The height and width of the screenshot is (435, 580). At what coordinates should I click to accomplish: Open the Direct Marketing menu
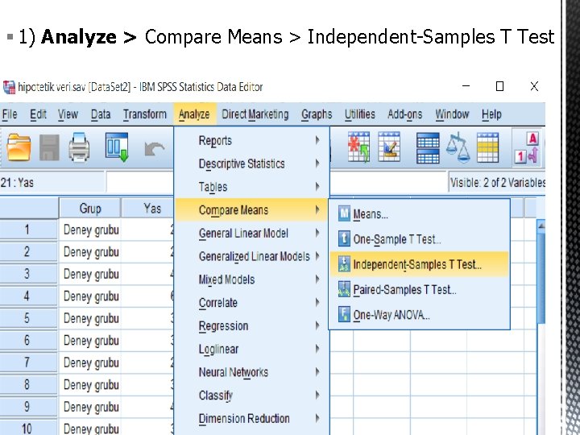pyautogui.click(x=255, y=114)
